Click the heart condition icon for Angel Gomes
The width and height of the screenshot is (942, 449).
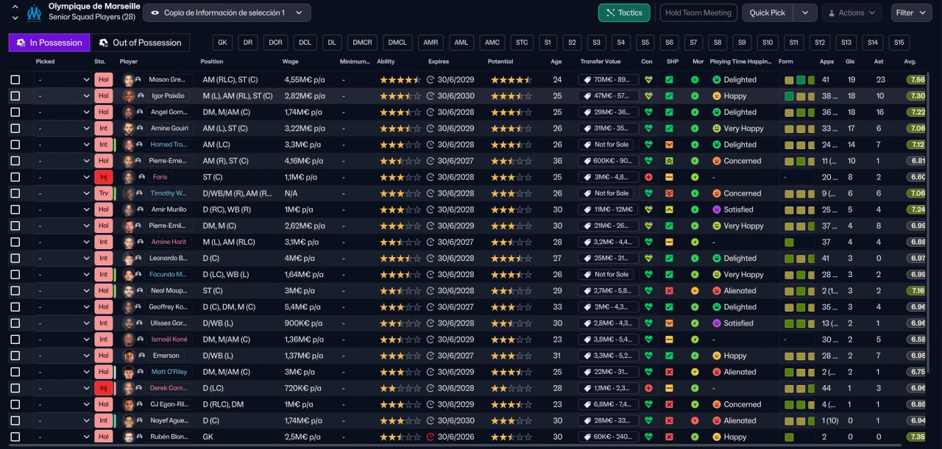click(x=648, y=112)
